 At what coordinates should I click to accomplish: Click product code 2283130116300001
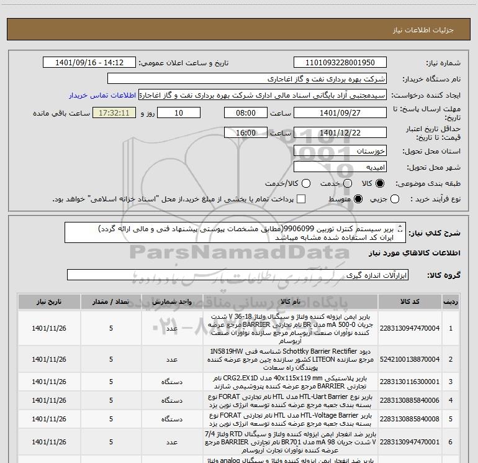[x=410, y=382]
